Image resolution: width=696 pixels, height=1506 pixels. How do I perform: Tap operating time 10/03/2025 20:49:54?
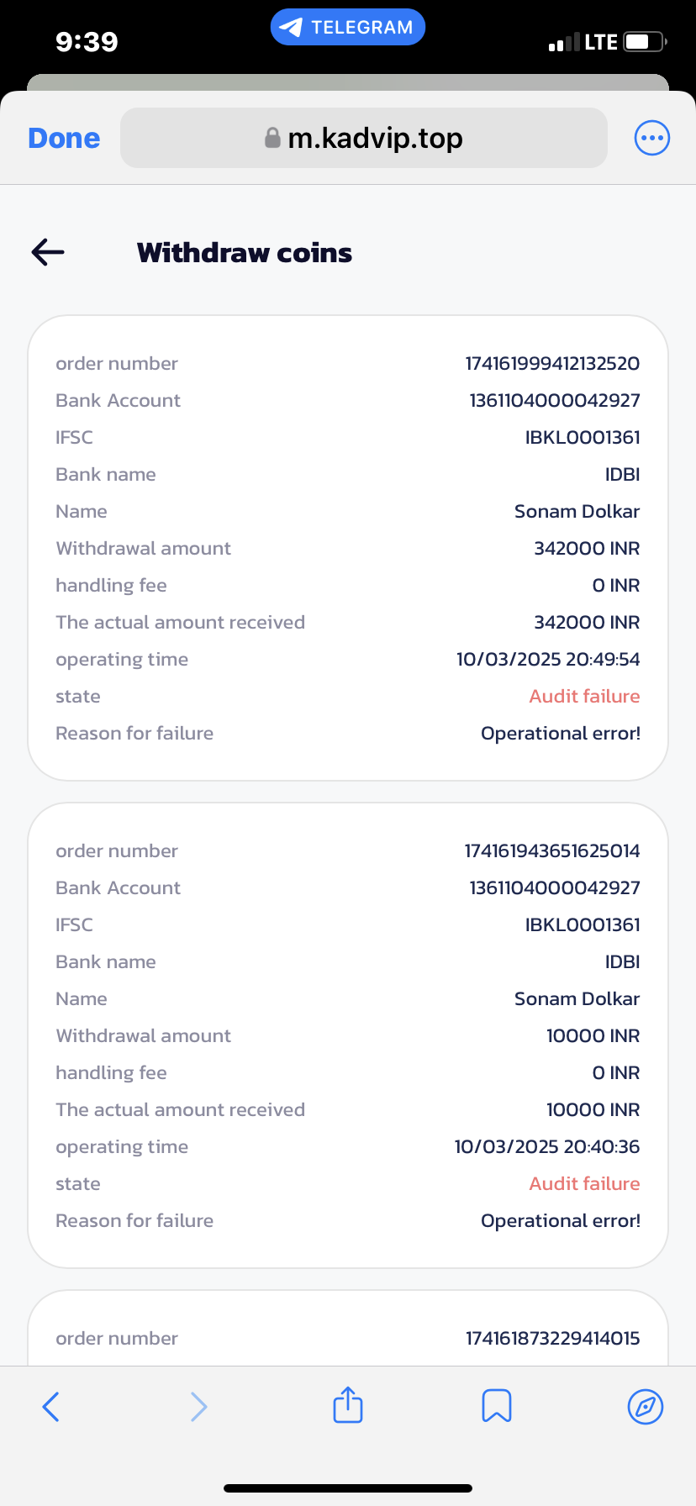(x=548, y=660)
